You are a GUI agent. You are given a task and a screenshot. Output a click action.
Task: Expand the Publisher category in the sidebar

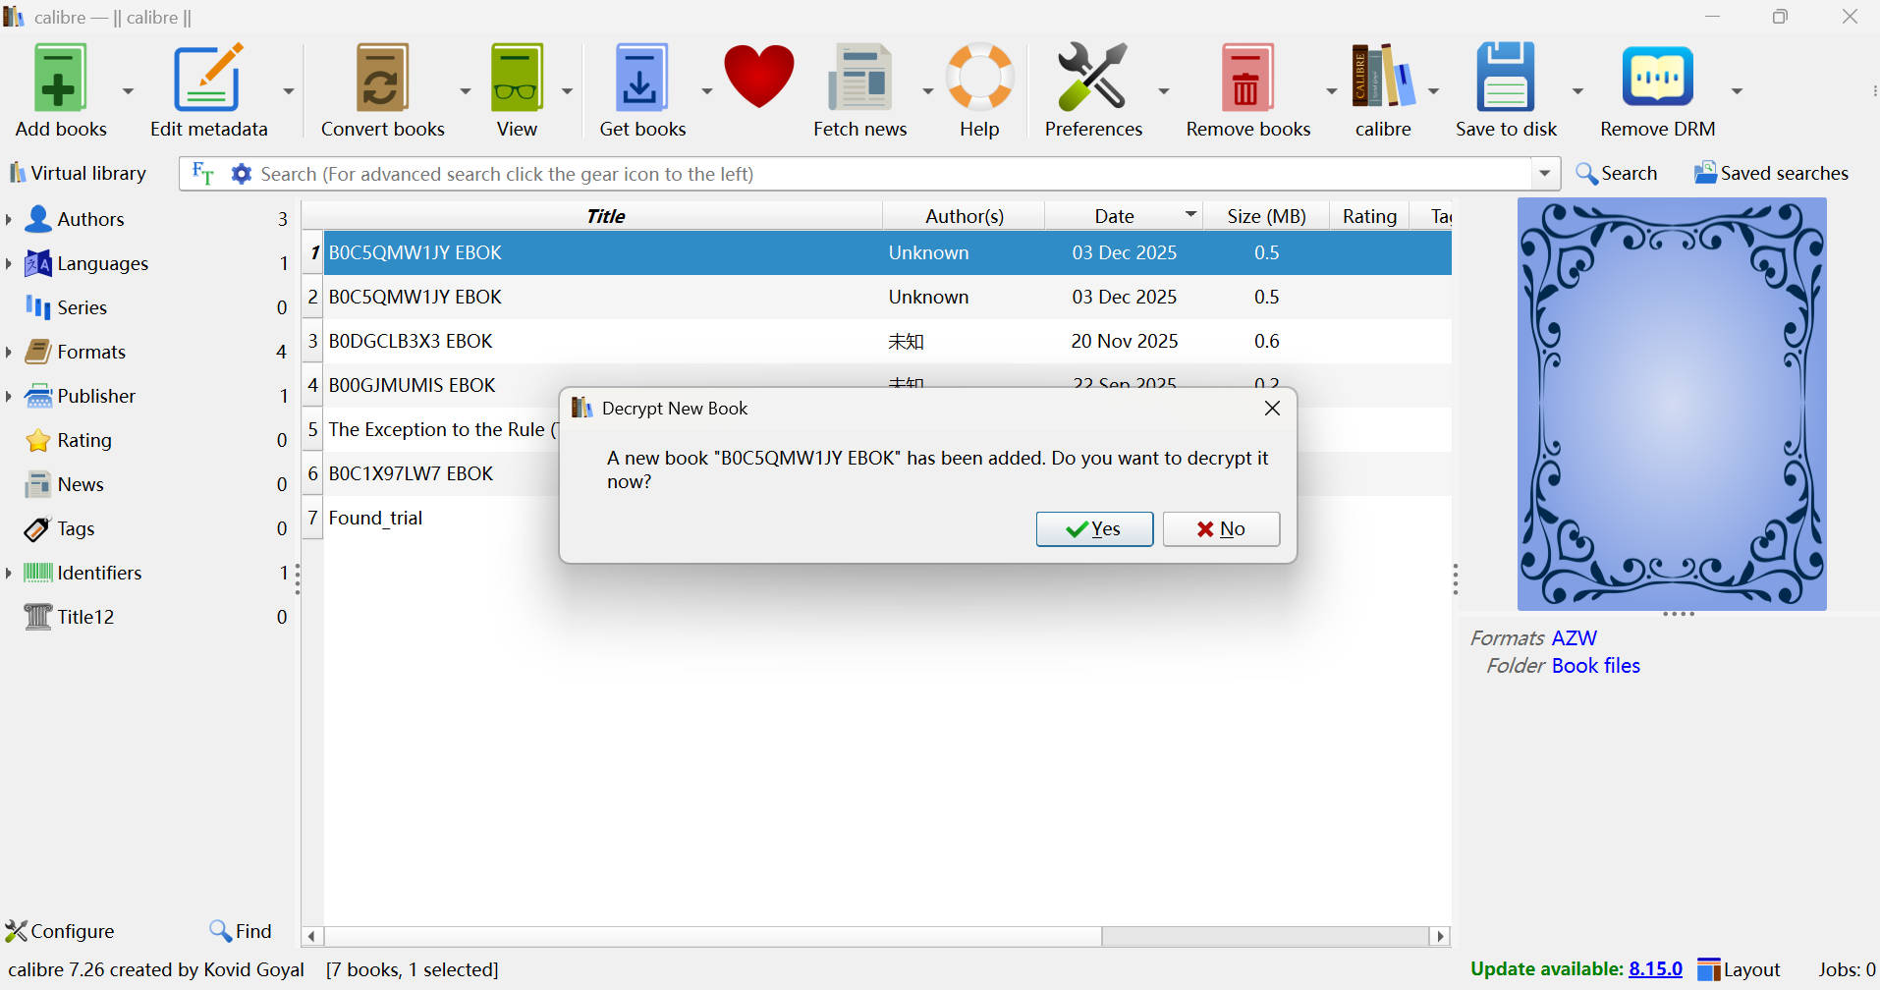9,396
